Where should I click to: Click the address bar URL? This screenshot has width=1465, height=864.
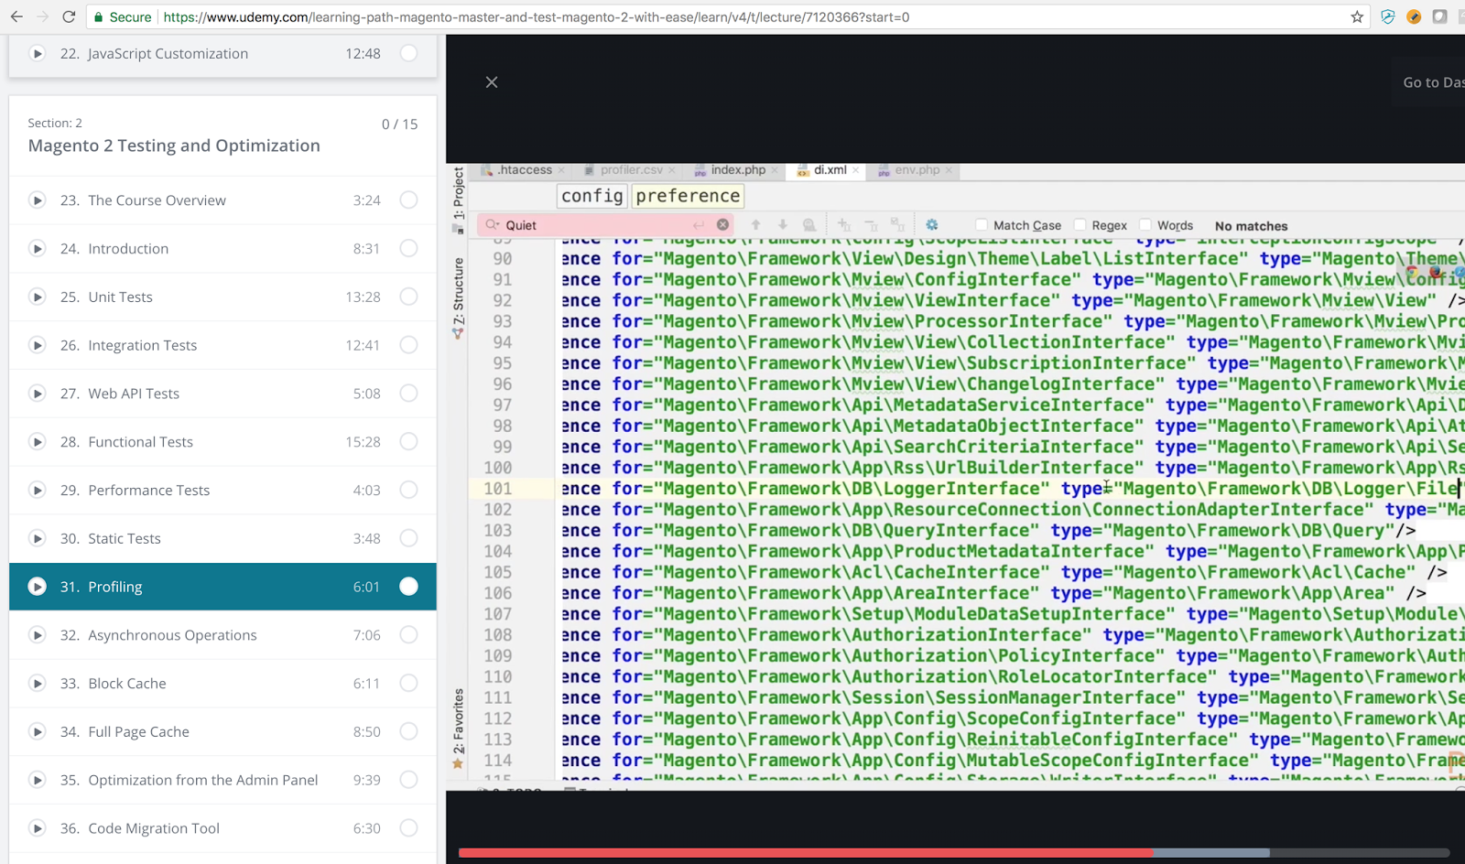[536, 16]
